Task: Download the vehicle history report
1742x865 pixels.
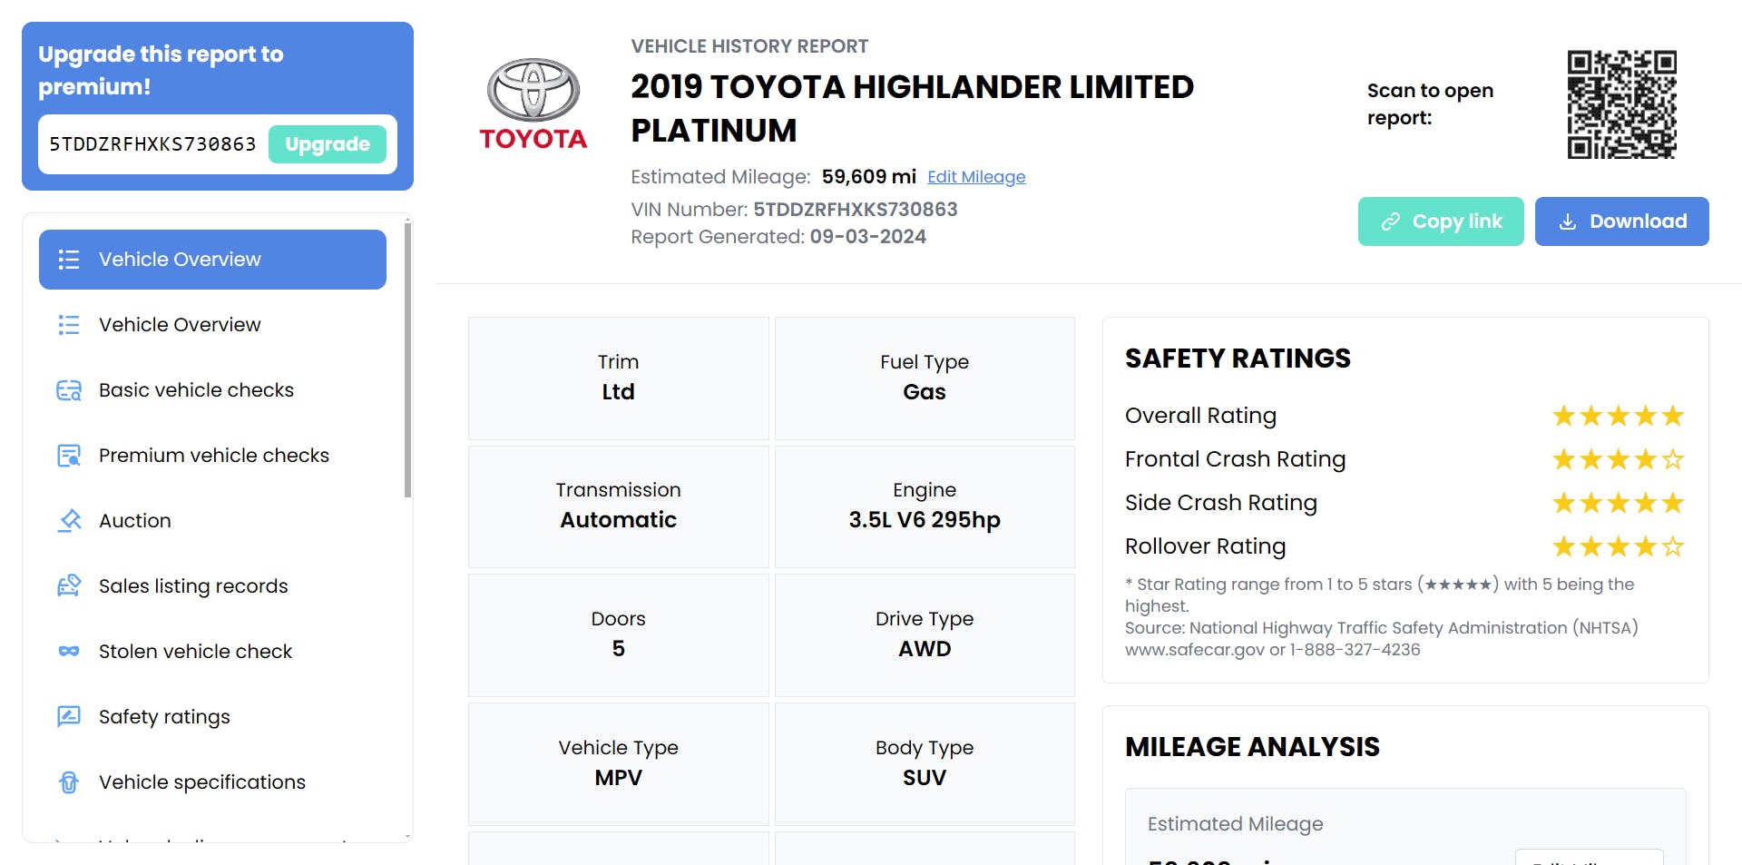Action: (x=1621, y=221)
